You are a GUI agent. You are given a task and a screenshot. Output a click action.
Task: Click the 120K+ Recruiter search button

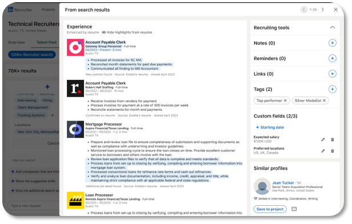coord(32,54)
